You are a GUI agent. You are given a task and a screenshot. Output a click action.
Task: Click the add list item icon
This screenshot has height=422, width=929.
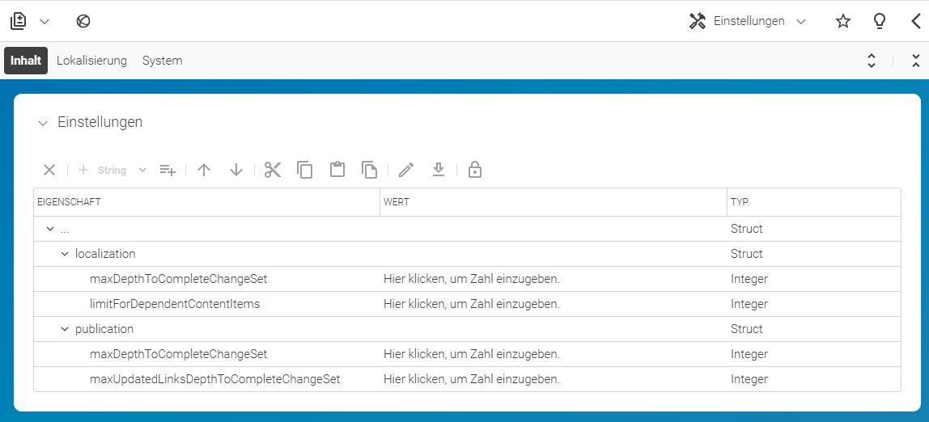coord(168,171)
